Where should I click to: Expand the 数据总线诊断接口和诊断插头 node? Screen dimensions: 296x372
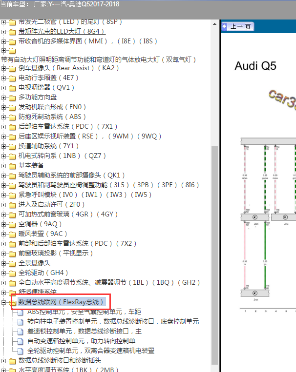pos(3,361)
